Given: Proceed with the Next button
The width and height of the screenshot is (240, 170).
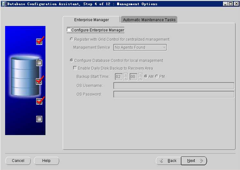Looking at the screenshot, I should tap(194, 161).
